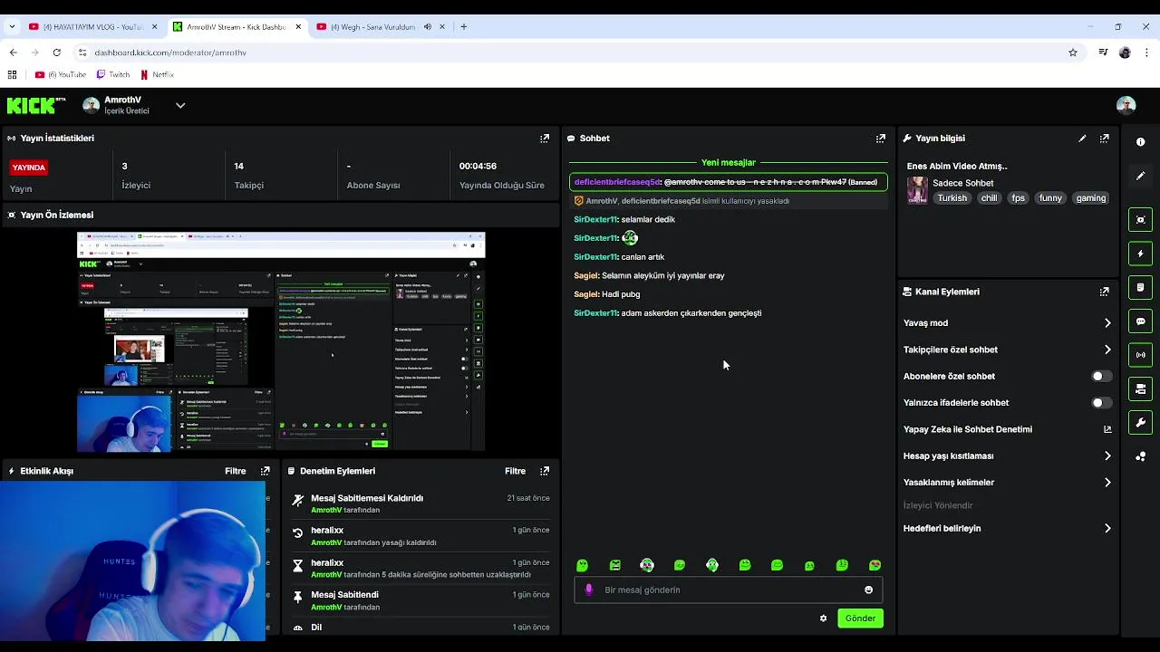Toggle the chat bubble sidebar icon

point(1140,321)
